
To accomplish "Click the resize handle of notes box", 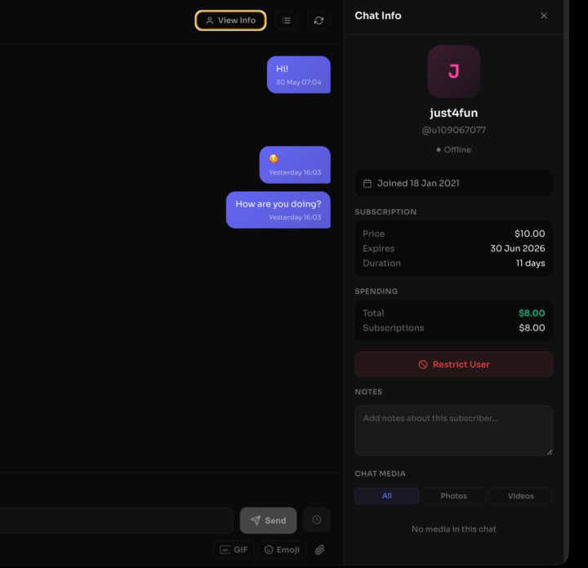I will point(550,452).
